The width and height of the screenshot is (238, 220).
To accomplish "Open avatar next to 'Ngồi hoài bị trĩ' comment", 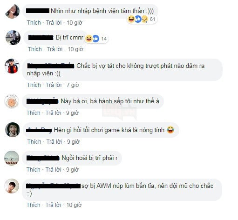I will pyautogui.click(x=12, y=158).
